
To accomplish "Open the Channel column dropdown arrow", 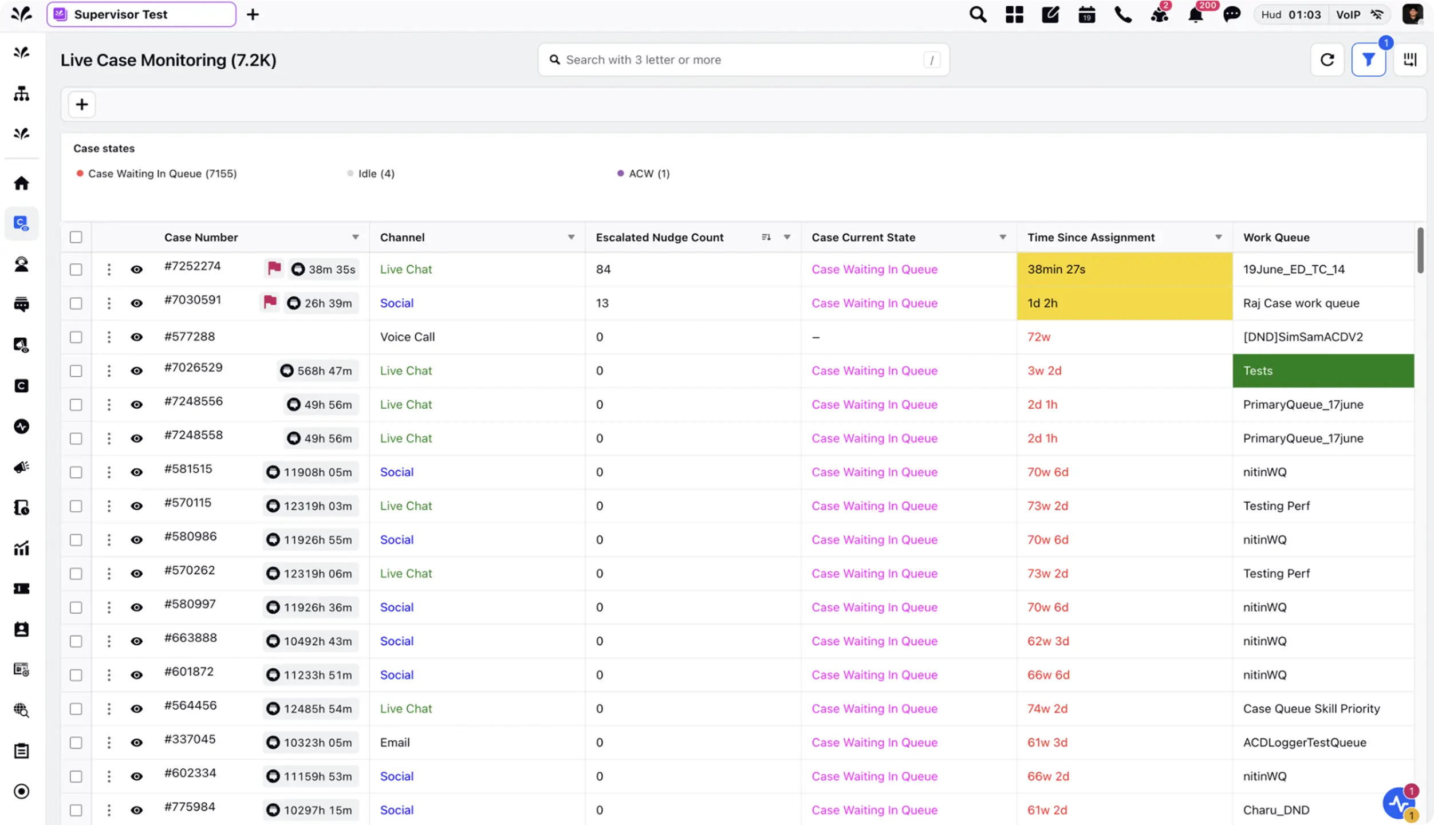I will (x=571, y=237).
